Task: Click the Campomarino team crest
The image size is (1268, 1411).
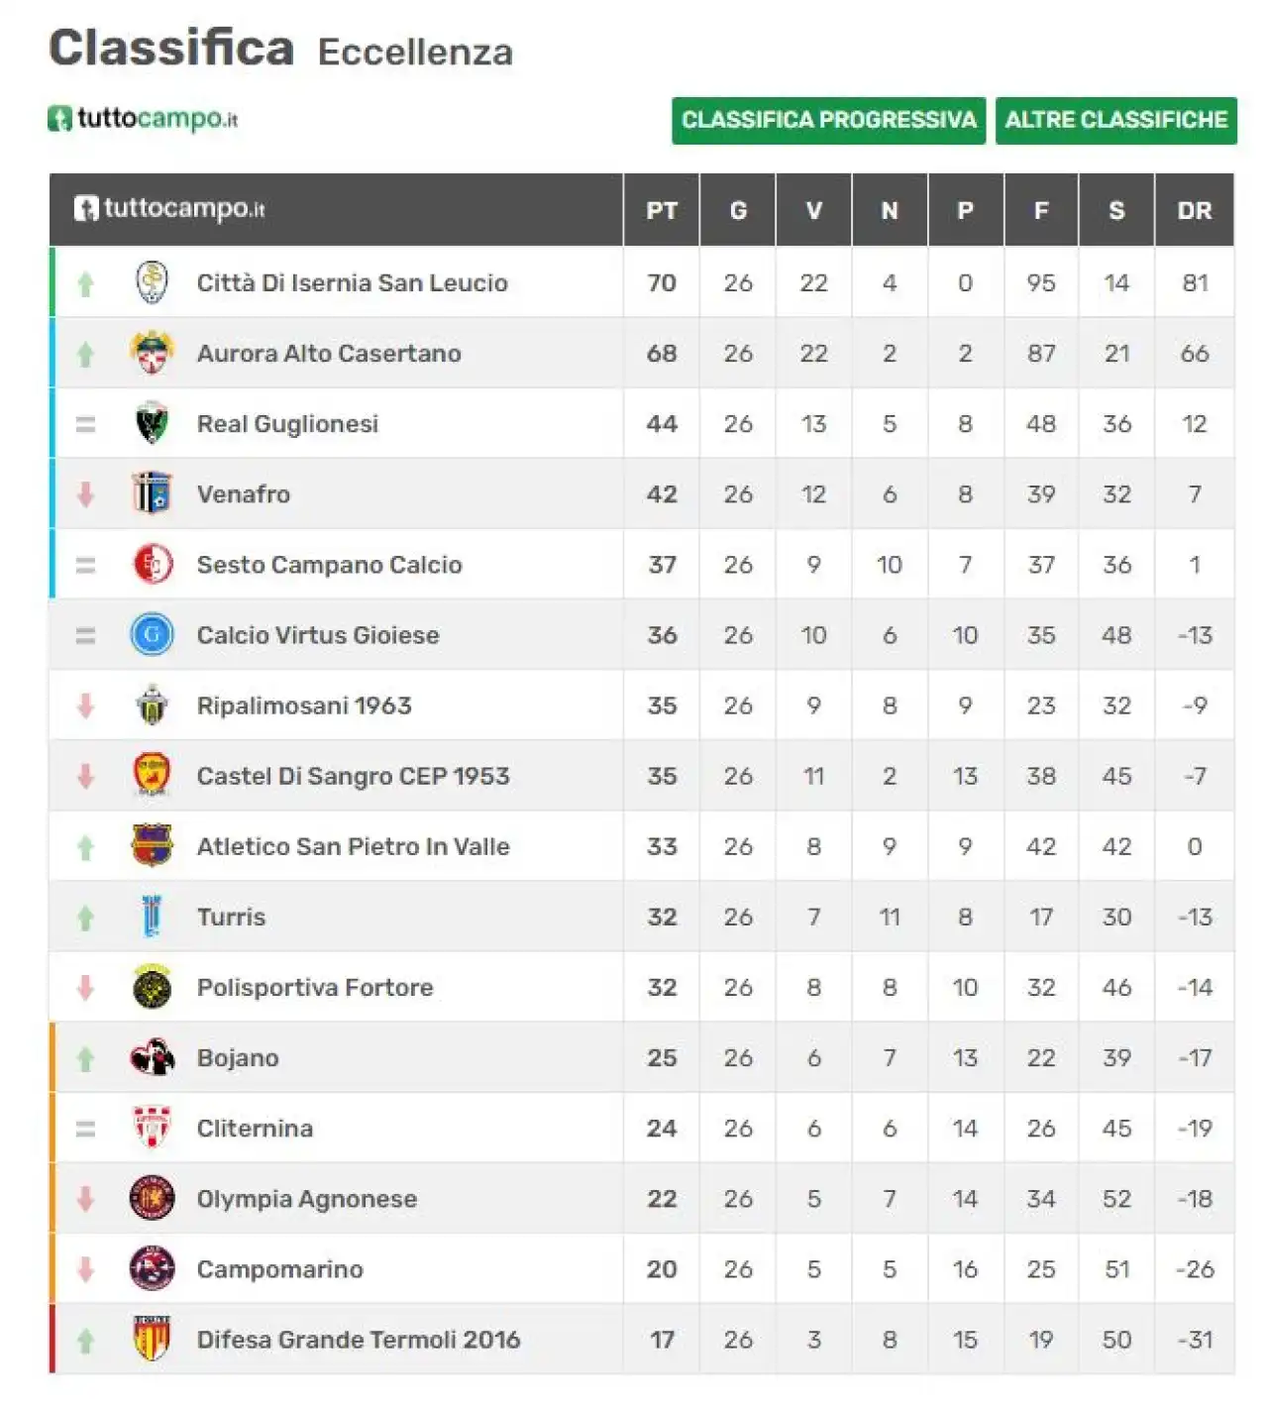Action: click(x=152, y=1268)
